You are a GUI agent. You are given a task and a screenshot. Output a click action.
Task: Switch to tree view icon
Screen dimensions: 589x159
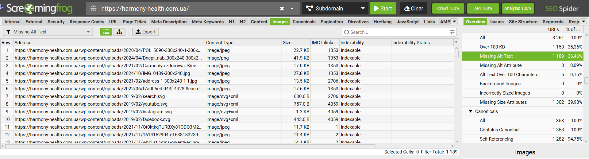119,32
